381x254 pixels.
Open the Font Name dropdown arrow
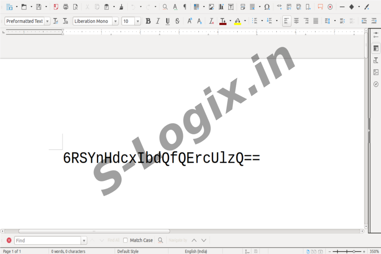tap(116, 21)
